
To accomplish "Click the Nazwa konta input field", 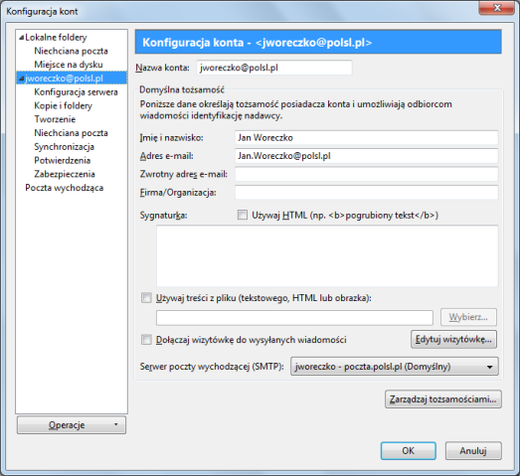I will [274, 68].
